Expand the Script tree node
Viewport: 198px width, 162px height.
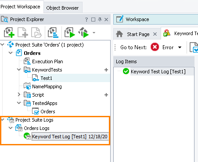pos(19,94)
